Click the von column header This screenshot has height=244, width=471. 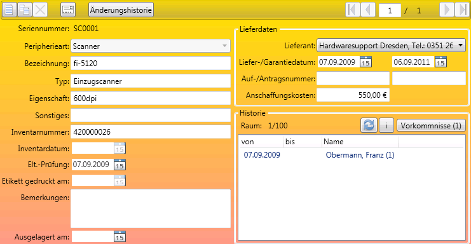click(261, 142)
